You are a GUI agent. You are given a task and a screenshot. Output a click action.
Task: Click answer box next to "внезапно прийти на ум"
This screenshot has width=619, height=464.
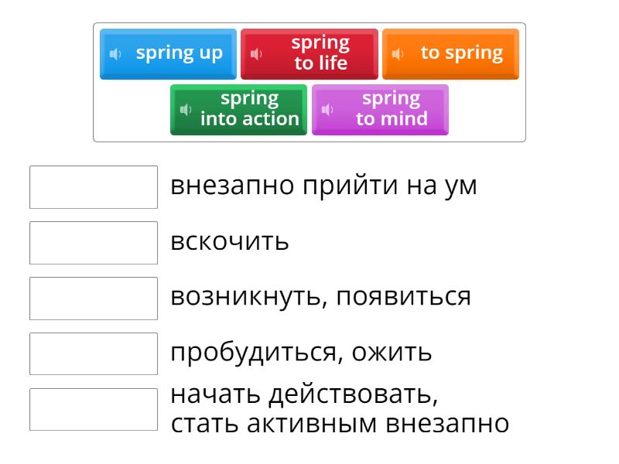click(x=93, y=186)
